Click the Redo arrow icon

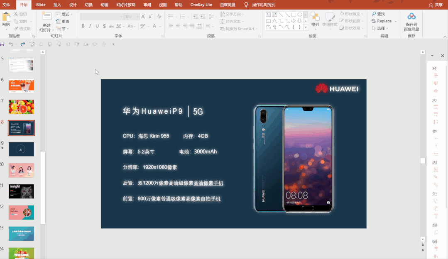(x=23, y=44)
